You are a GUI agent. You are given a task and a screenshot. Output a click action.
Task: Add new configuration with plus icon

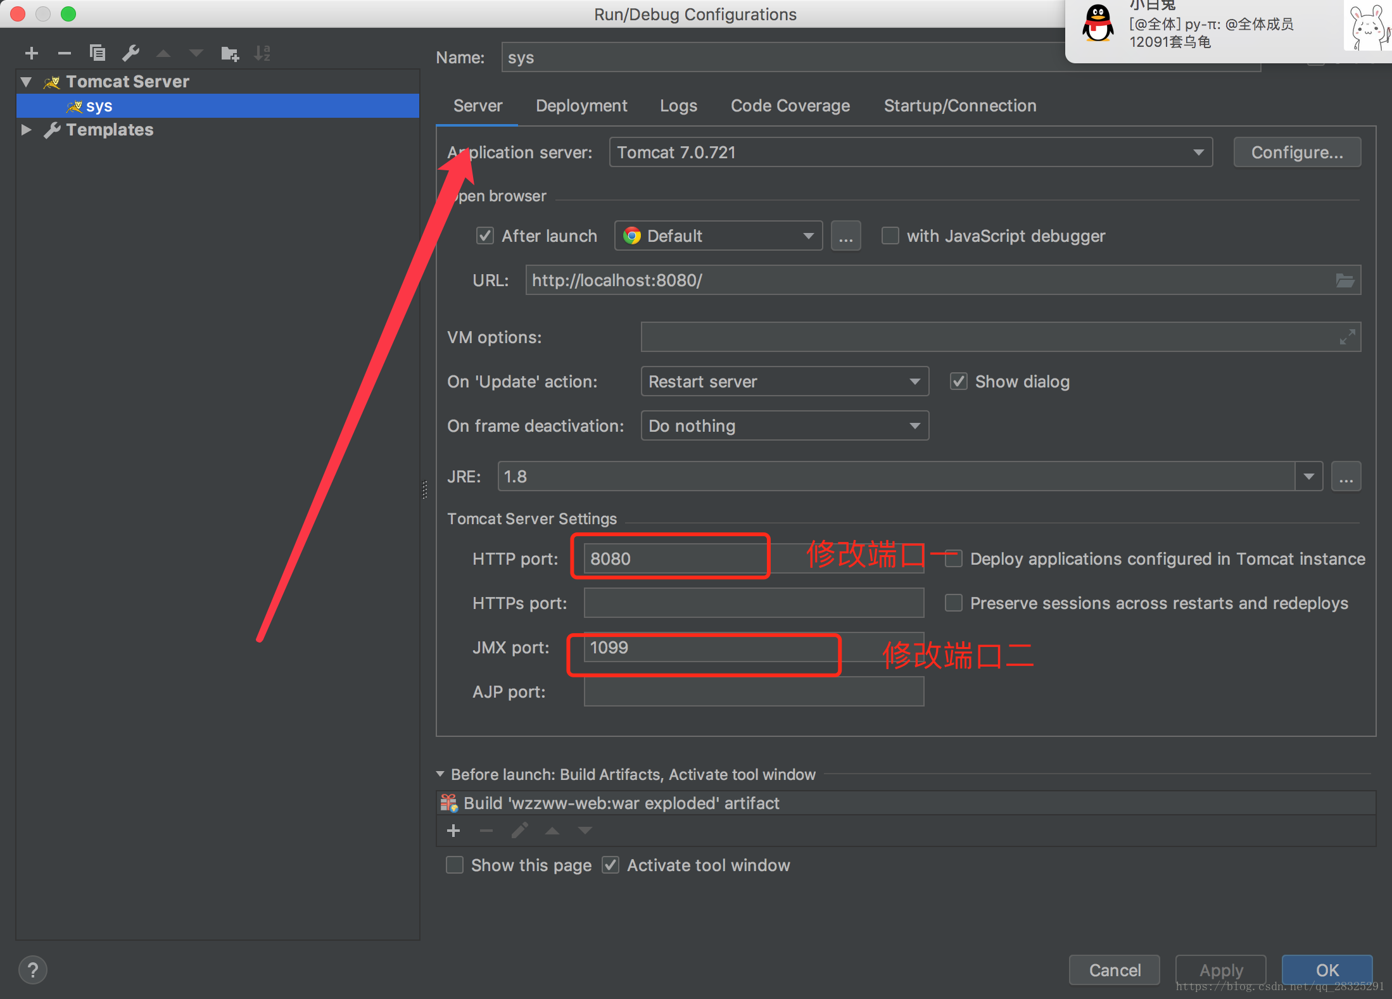32,54
